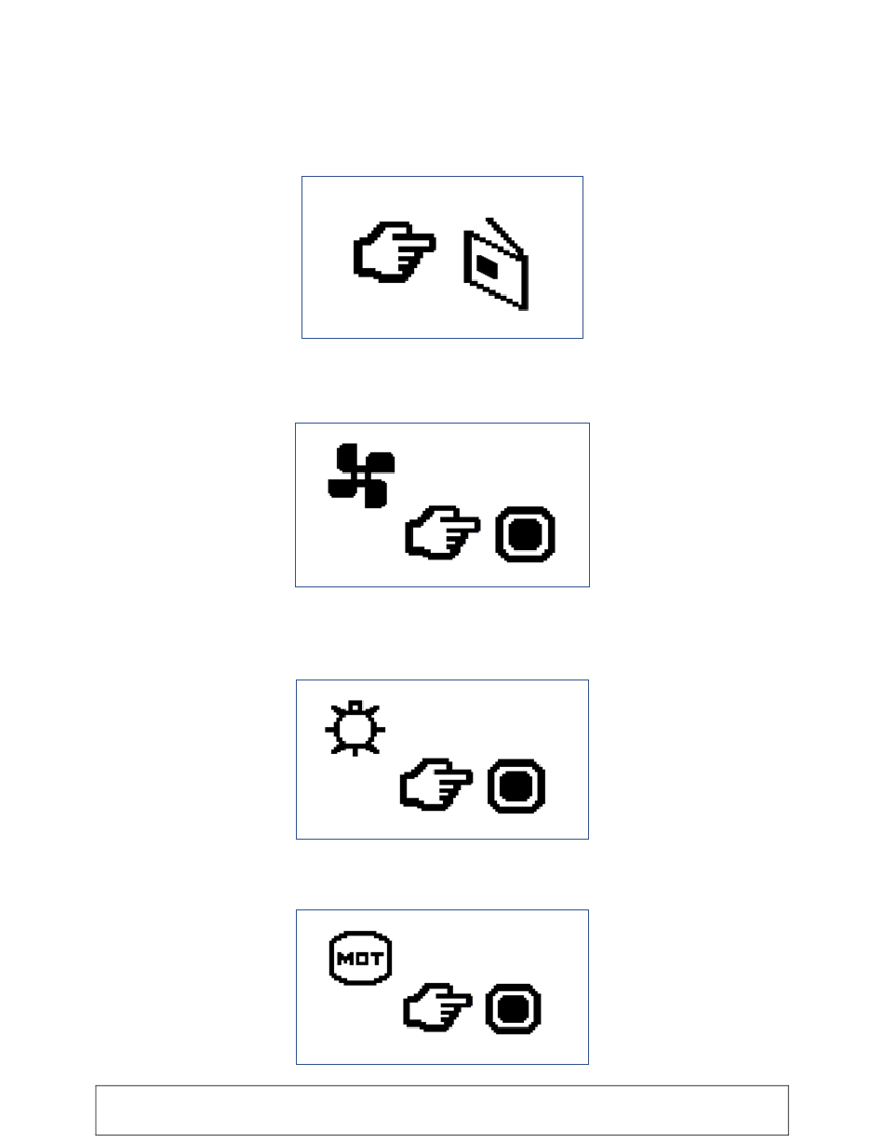Screen dimensions: 884x1144
Task: Click the black square center of the fan panel's stop button
Action: coord(525,534)
